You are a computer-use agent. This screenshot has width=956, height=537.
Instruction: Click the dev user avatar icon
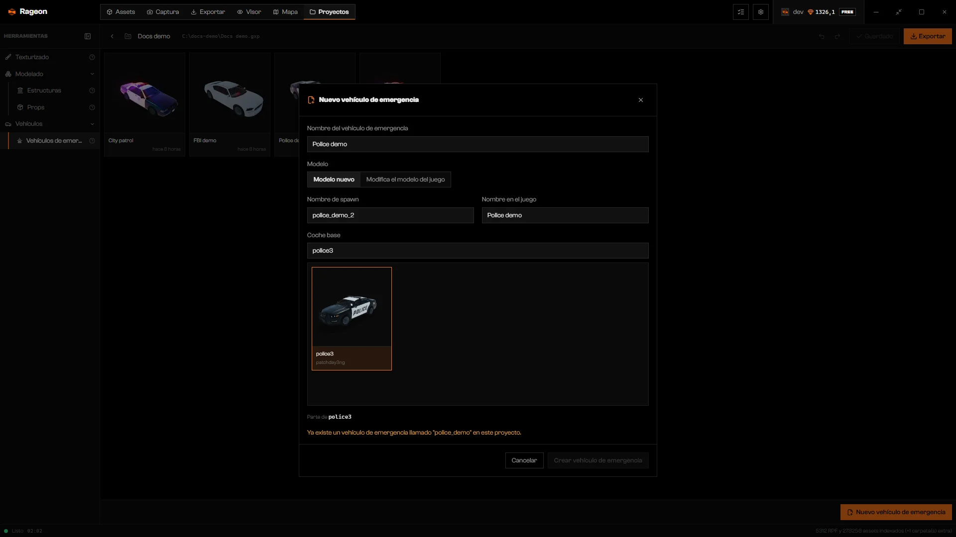pyautogui.click(x=785, y=12)
